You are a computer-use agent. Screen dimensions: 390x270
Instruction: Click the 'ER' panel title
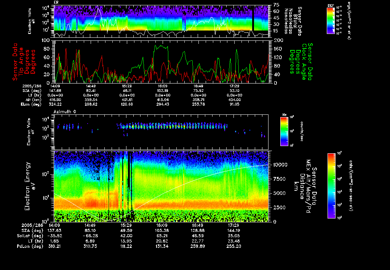point(56,3)
